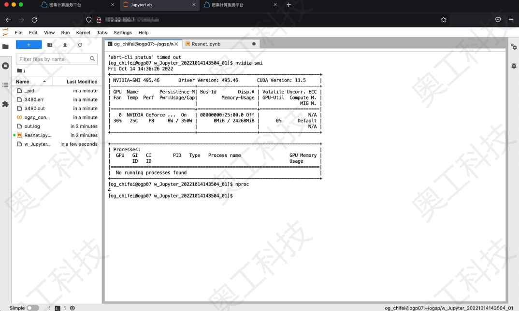Open Extension Manager puzzle icon
519x311 pixels.
pyautogui.click(x=5, y=104)
